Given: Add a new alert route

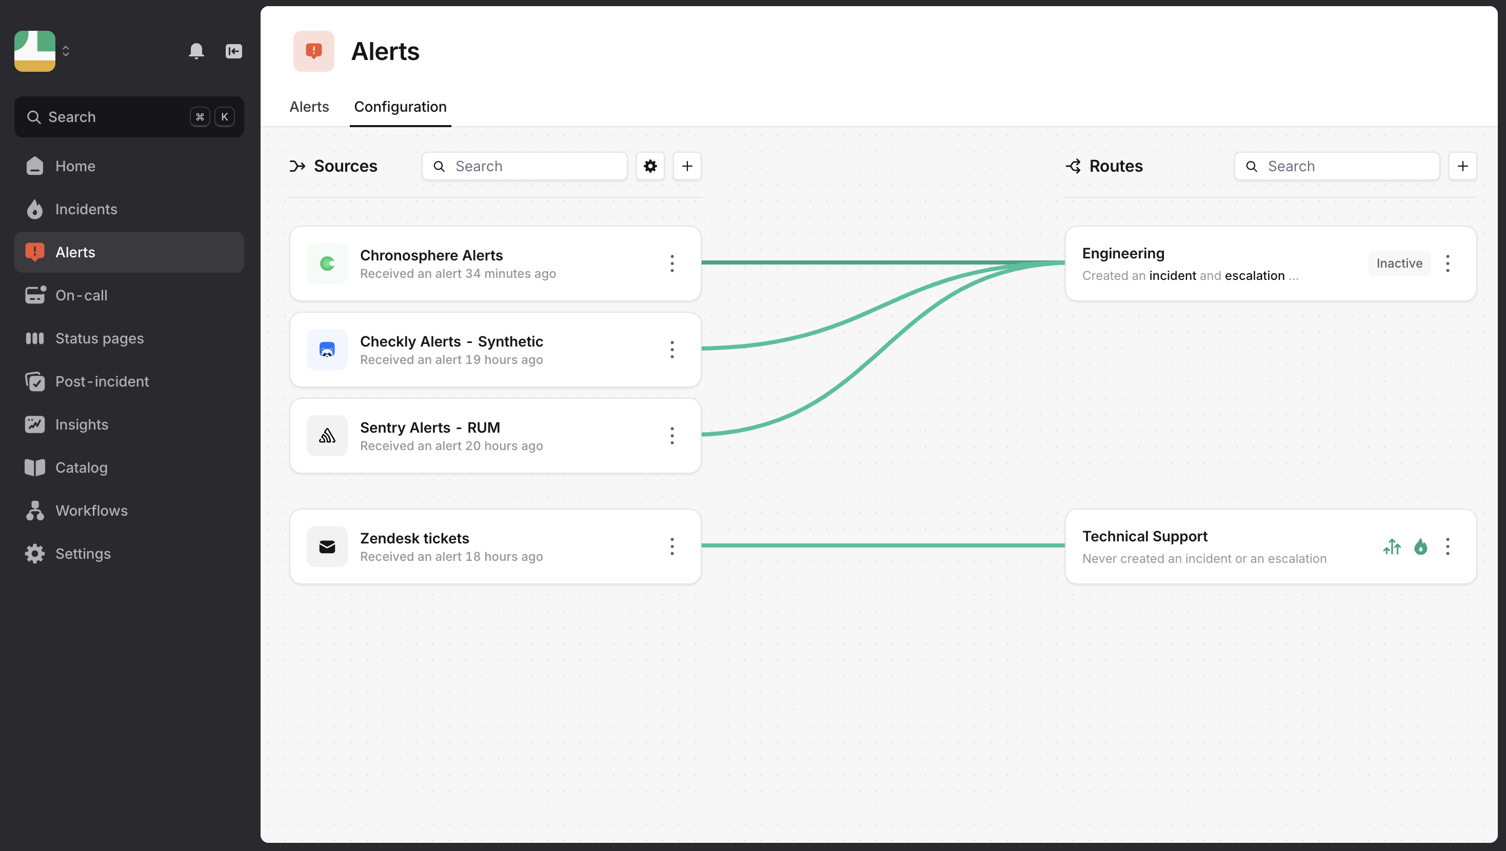Looking at the screenshot, I should click(1462, 166).
